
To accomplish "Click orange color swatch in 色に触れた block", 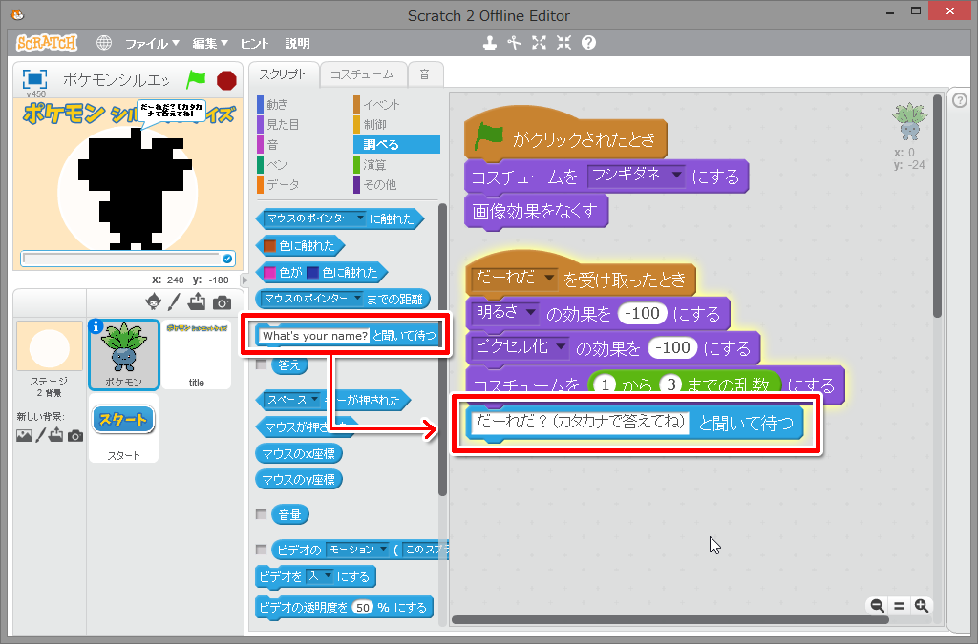I will click(269, 245).
